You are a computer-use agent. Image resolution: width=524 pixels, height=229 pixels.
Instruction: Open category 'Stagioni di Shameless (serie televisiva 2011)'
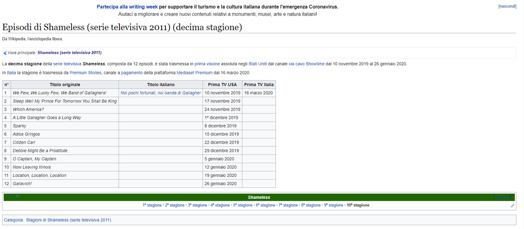(68, 220)
